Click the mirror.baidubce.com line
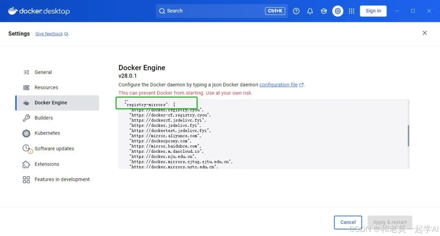440x236 pixels. click(x=165, y=146)
